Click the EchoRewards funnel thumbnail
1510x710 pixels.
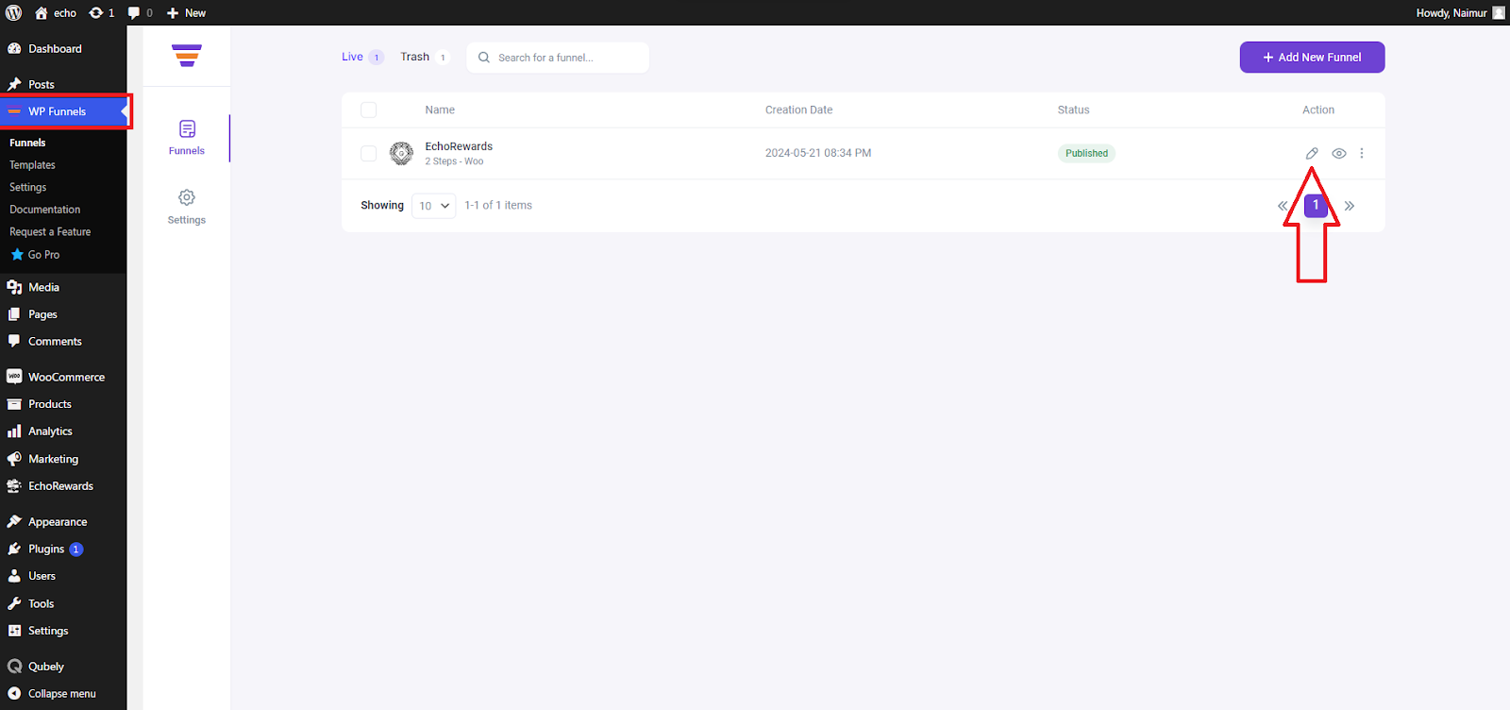click(x=401, y=153)
